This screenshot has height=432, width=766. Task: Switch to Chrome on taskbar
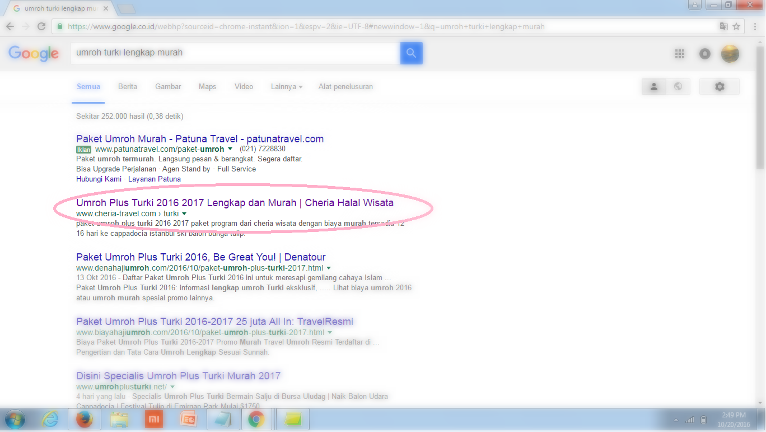click(x=257, y=419)
